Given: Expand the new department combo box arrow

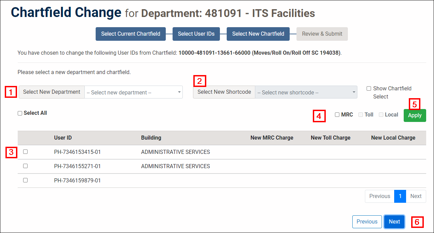Looking at the screenshot, I should [179, 92].
